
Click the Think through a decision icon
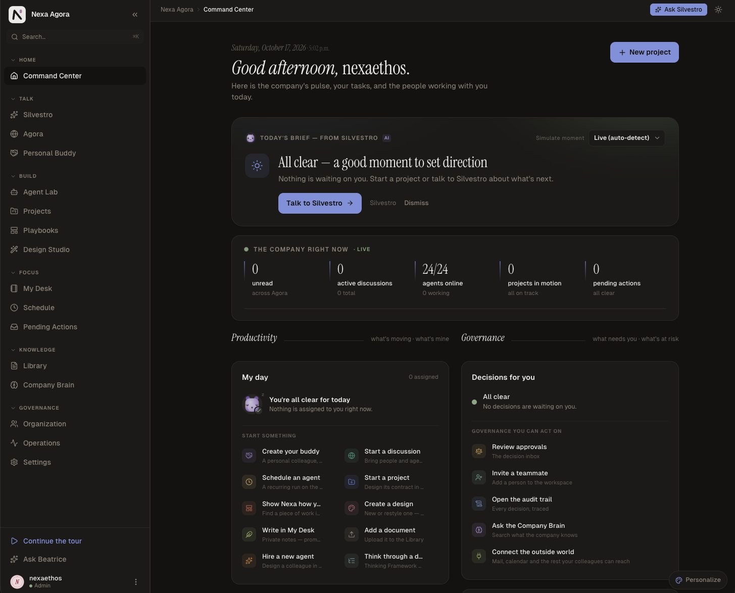coord(352,561)
